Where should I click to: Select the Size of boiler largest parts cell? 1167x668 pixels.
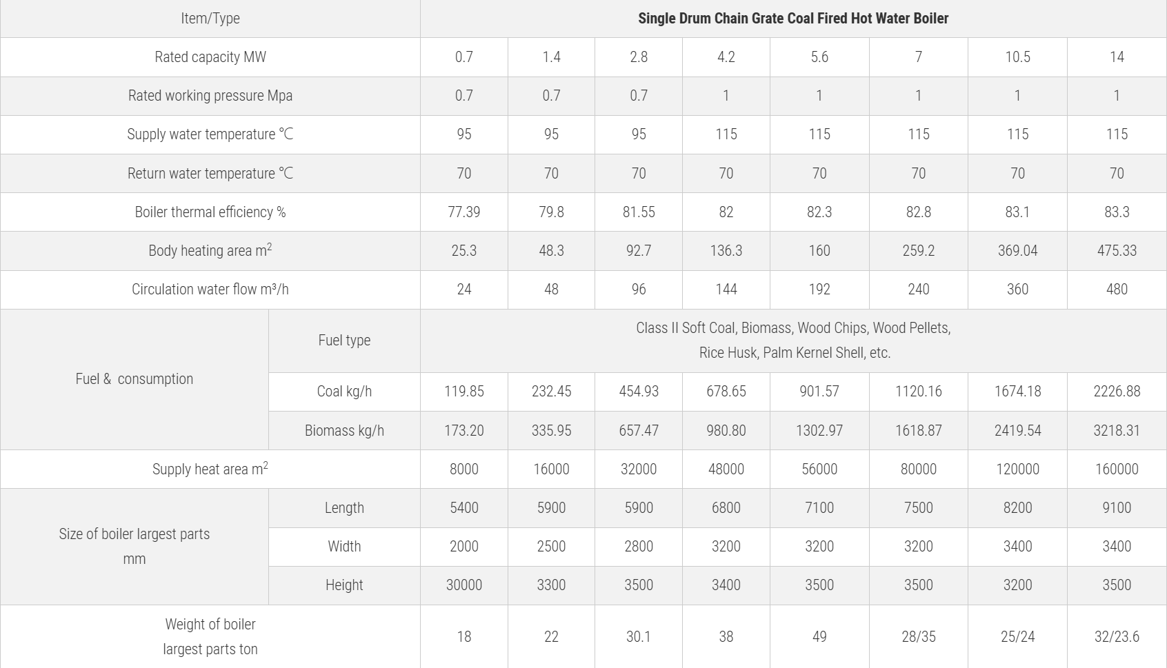134,546
